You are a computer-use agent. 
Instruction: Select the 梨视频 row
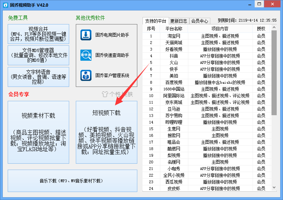click(207, 155)
